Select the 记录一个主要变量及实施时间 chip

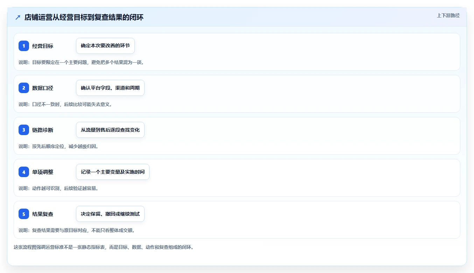[x=113, y=172]
